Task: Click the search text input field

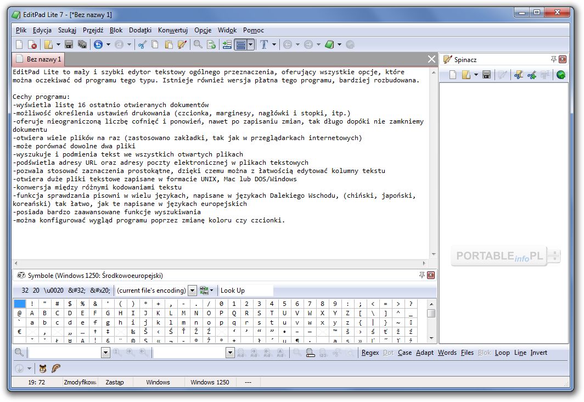Action: 65,353
